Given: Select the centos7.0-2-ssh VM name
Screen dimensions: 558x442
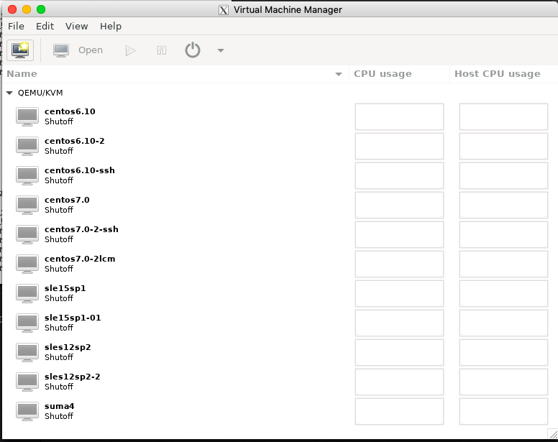Looking at the screenshot, I should tap(81, 229).
